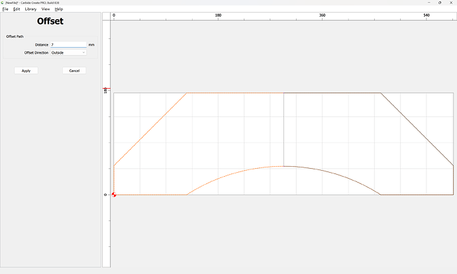Select the vertical center line in the drawing
This screenshot has width=457, height=274.
pyautogui.click(x=283, y=129)
